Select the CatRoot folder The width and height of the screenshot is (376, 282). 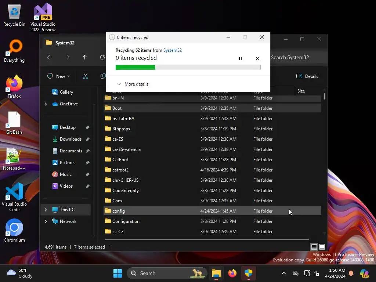tap(212, 160)
